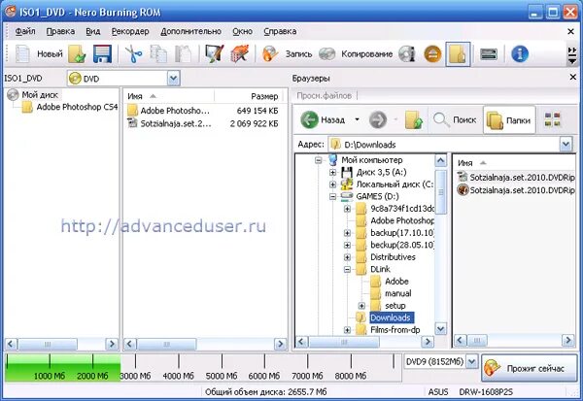This screenshot has width=583, height=401.
Task: Select the Downloads folder in tree
Action: (391, 317)
